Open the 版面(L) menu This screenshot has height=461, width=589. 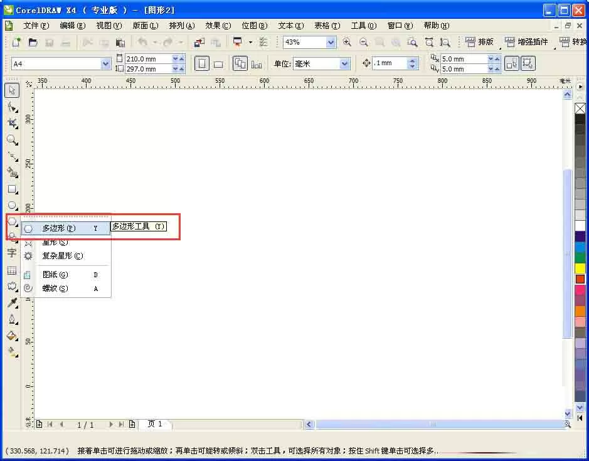(146, 26)
